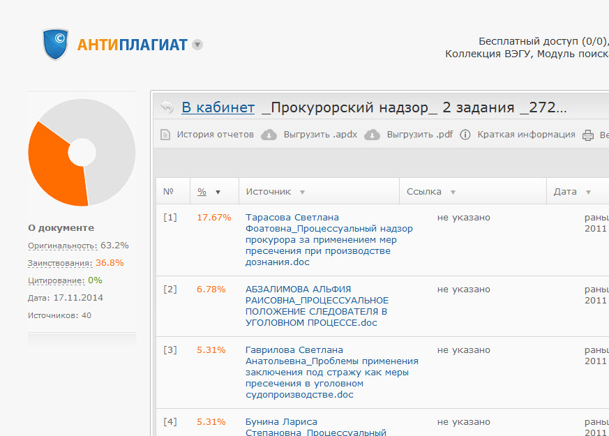The image size is (609, 436).
Task: Open the Источник column dropdown arrow
Action: [x=302, y=192]
